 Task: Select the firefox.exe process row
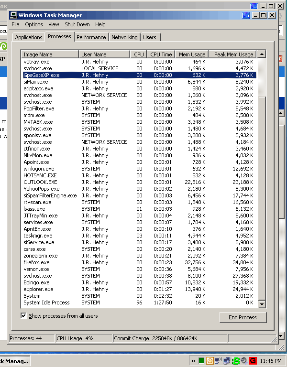click(36, 262)
